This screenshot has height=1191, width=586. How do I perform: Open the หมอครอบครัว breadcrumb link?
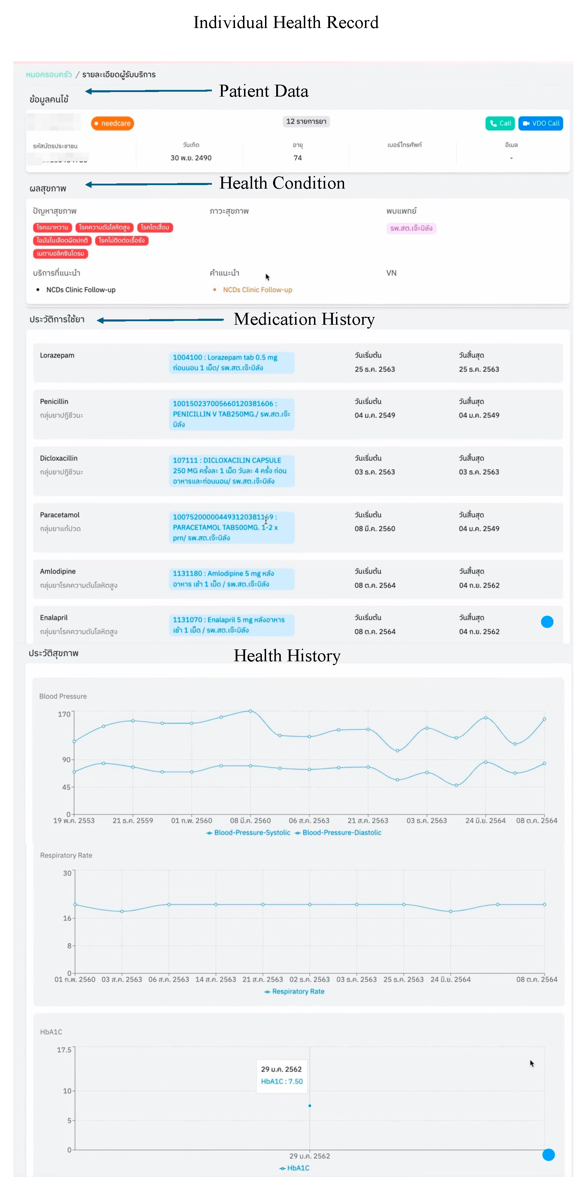(49, 75)
